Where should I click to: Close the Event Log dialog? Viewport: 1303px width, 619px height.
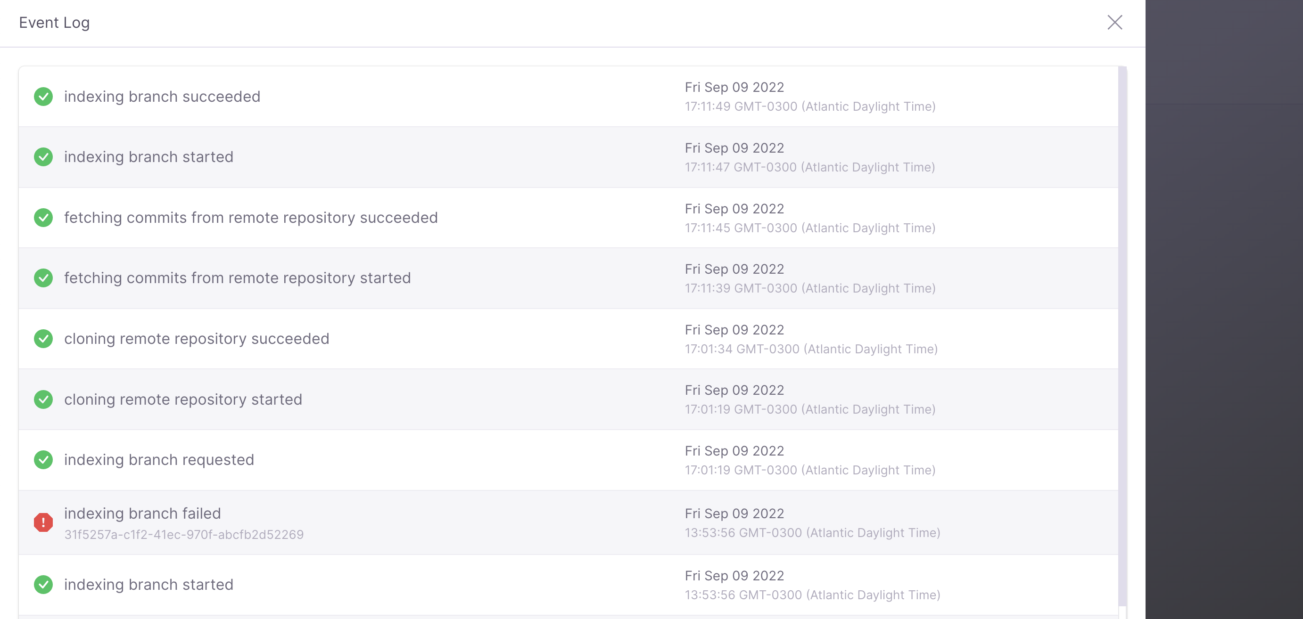[x=1114, y=22]
